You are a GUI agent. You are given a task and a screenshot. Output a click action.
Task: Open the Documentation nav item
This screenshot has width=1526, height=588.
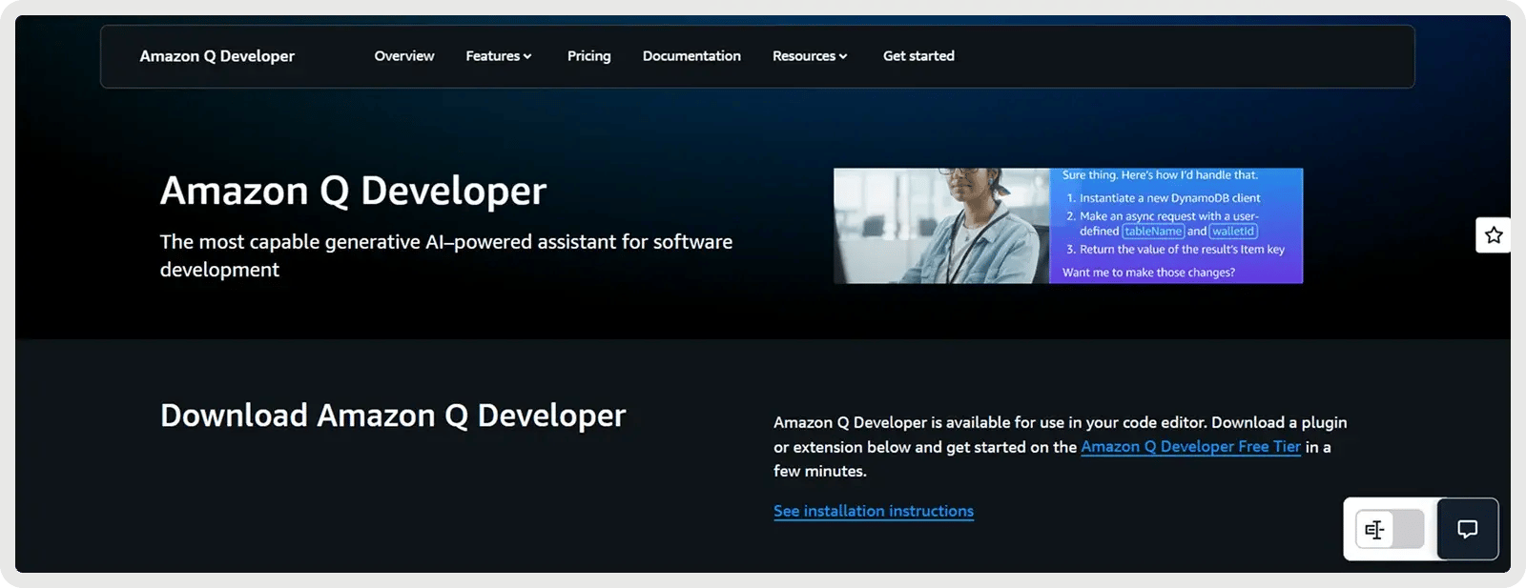point(691,56)
